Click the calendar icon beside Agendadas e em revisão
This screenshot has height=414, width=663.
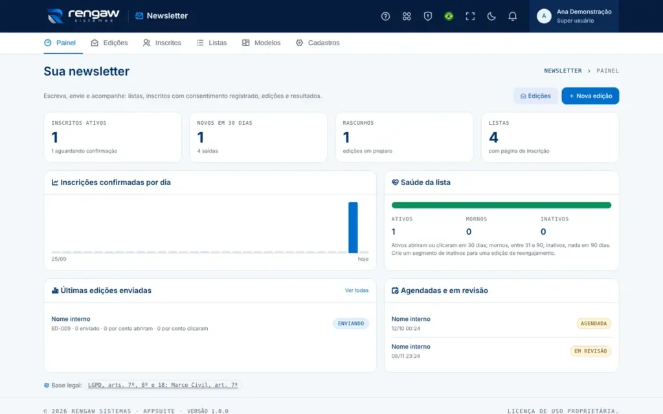[395, 290]
